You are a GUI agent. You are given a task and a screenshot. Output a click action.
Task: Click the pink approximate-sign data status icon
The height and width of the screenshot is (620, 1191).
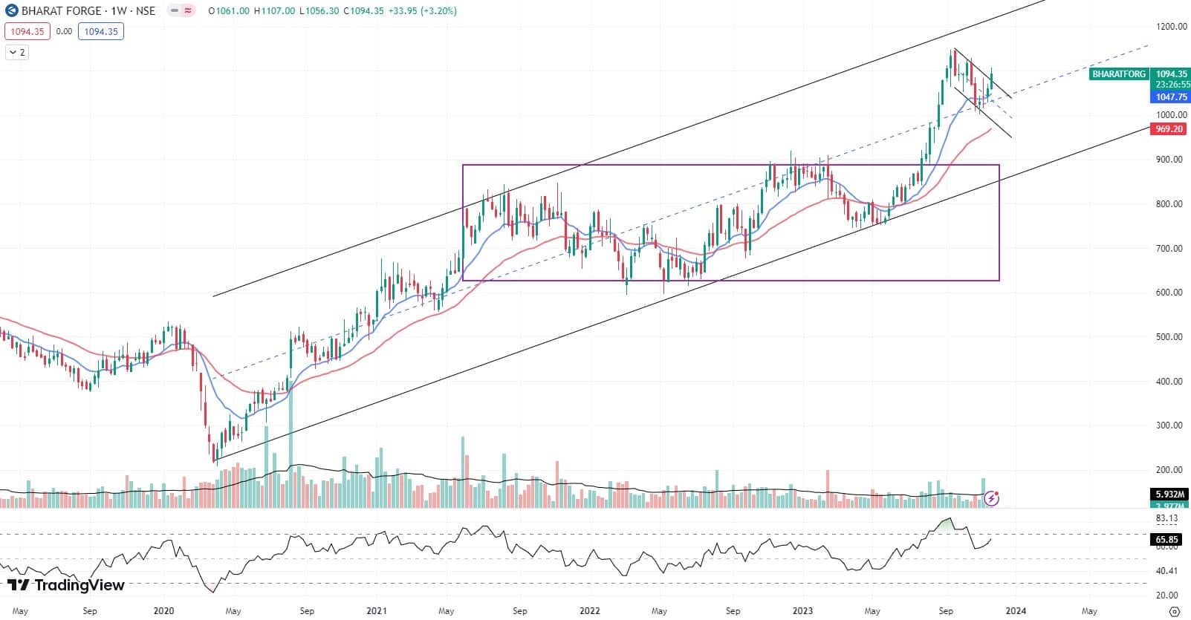(187, 11)
